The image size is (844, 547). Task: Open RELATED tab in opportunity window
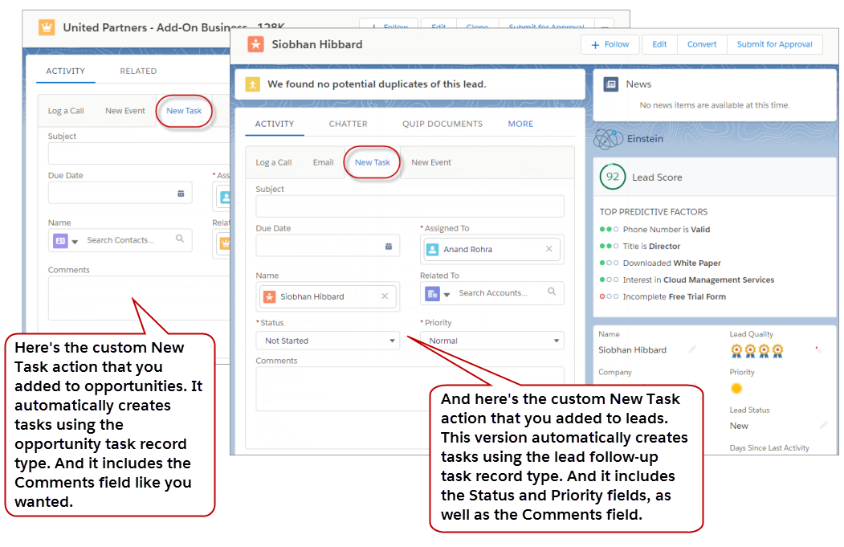[138, 71]
